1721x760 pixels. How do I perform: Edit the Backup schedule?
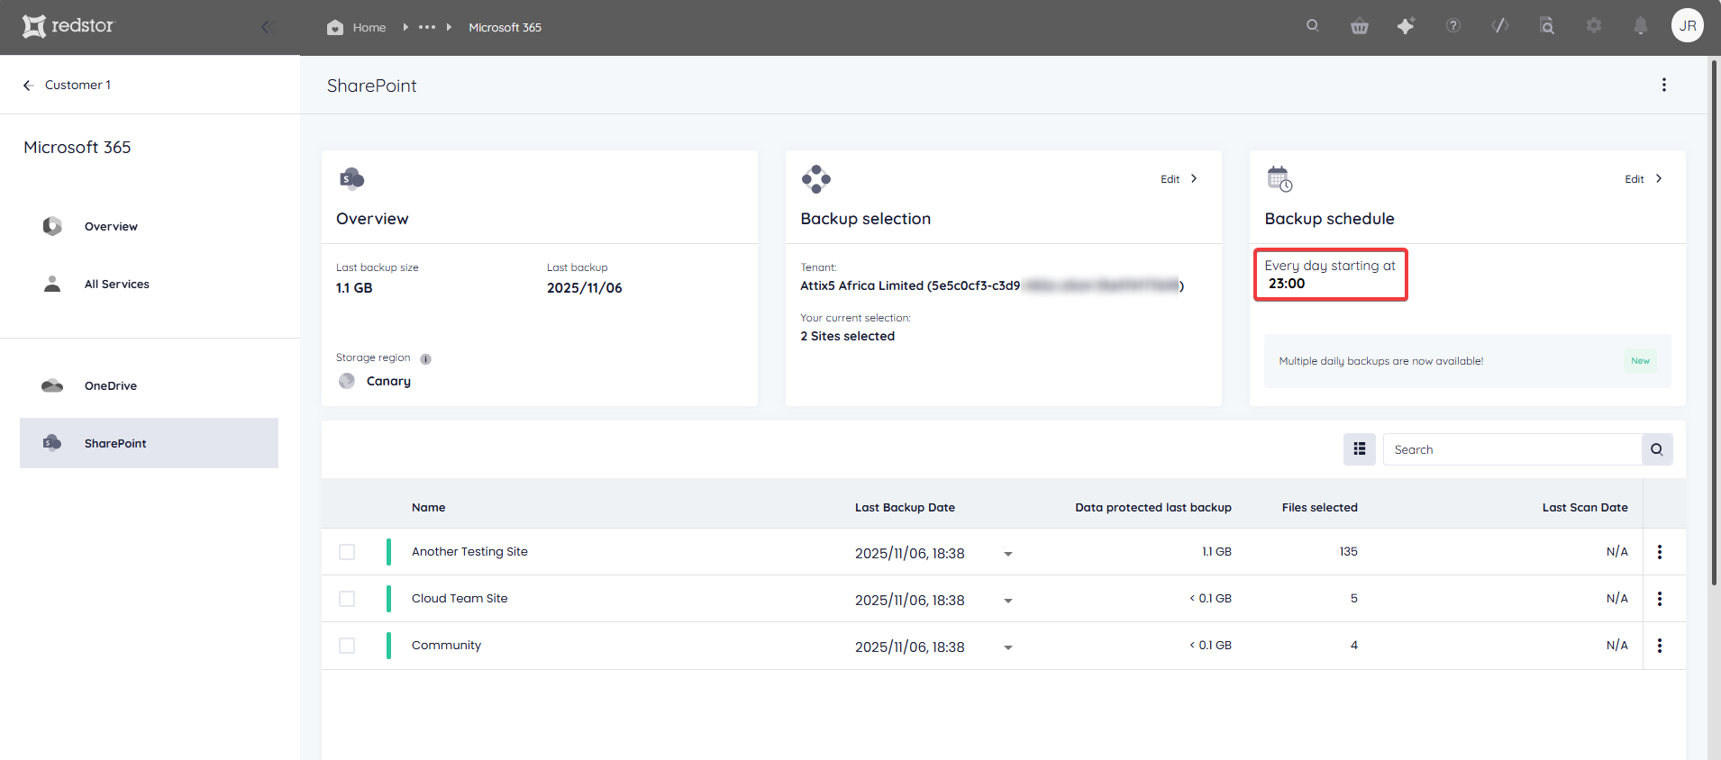[1644, 179]
